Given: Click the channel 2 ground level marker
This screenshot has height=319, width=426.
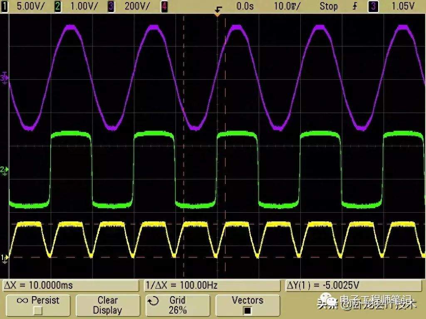Looking at the screenshot, I should point(5,170).
